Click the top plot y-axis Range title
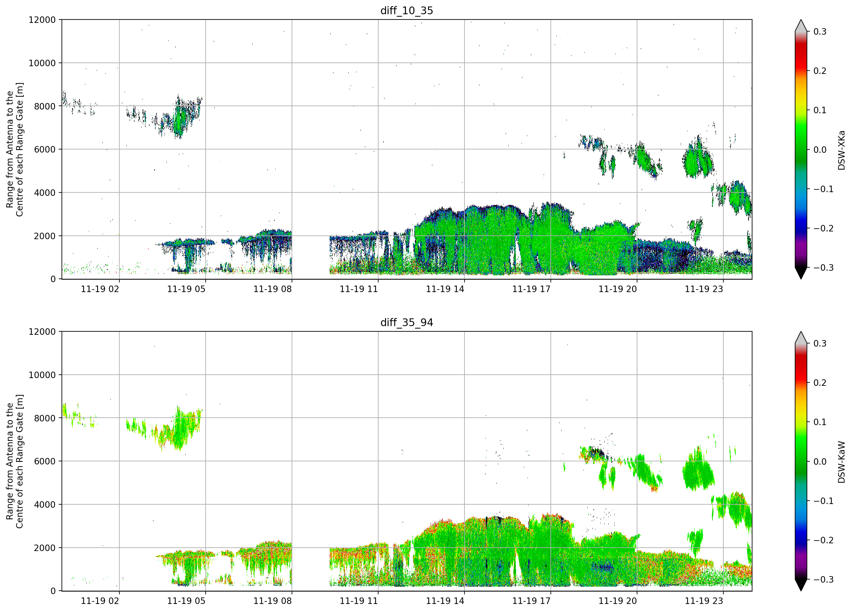852x612 pixels. click(x=14, y=149)
